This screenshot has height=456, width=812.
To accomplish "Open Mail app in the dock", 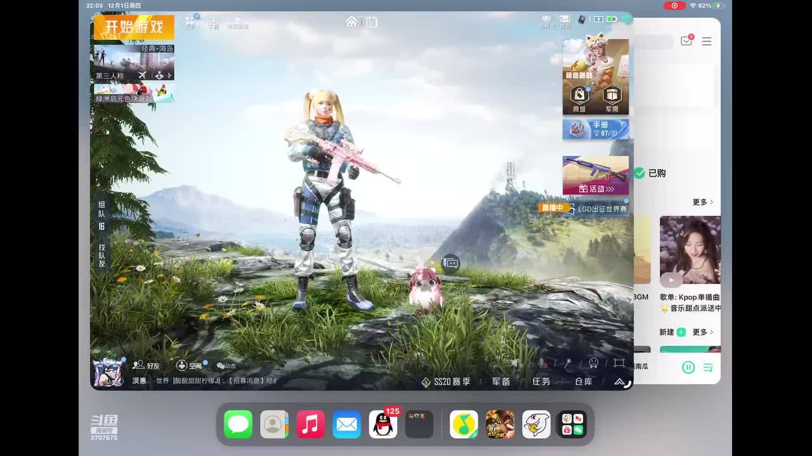I will (347, 424).
